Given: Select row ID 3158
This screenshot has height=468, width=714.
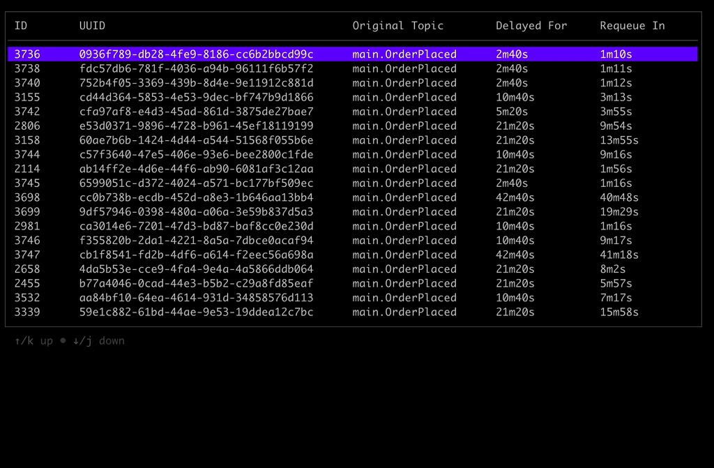Looking at the screenshot, I should 352,140.
